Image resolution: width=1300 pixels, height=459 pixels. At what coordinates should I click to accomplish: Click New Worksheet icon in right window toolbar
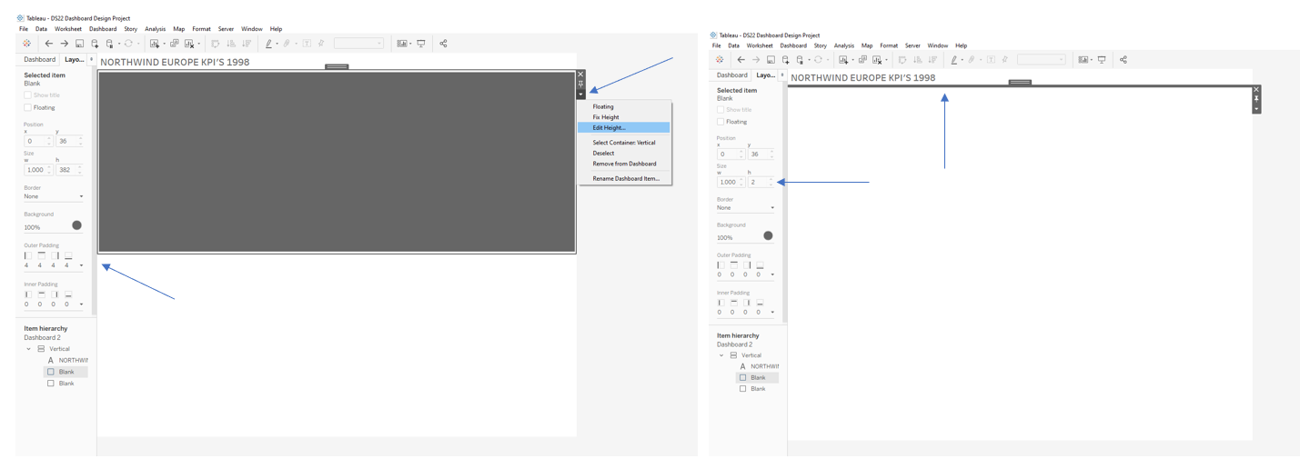(843, 60)
